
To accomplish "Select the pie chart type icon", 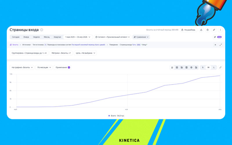I will 191,67.
